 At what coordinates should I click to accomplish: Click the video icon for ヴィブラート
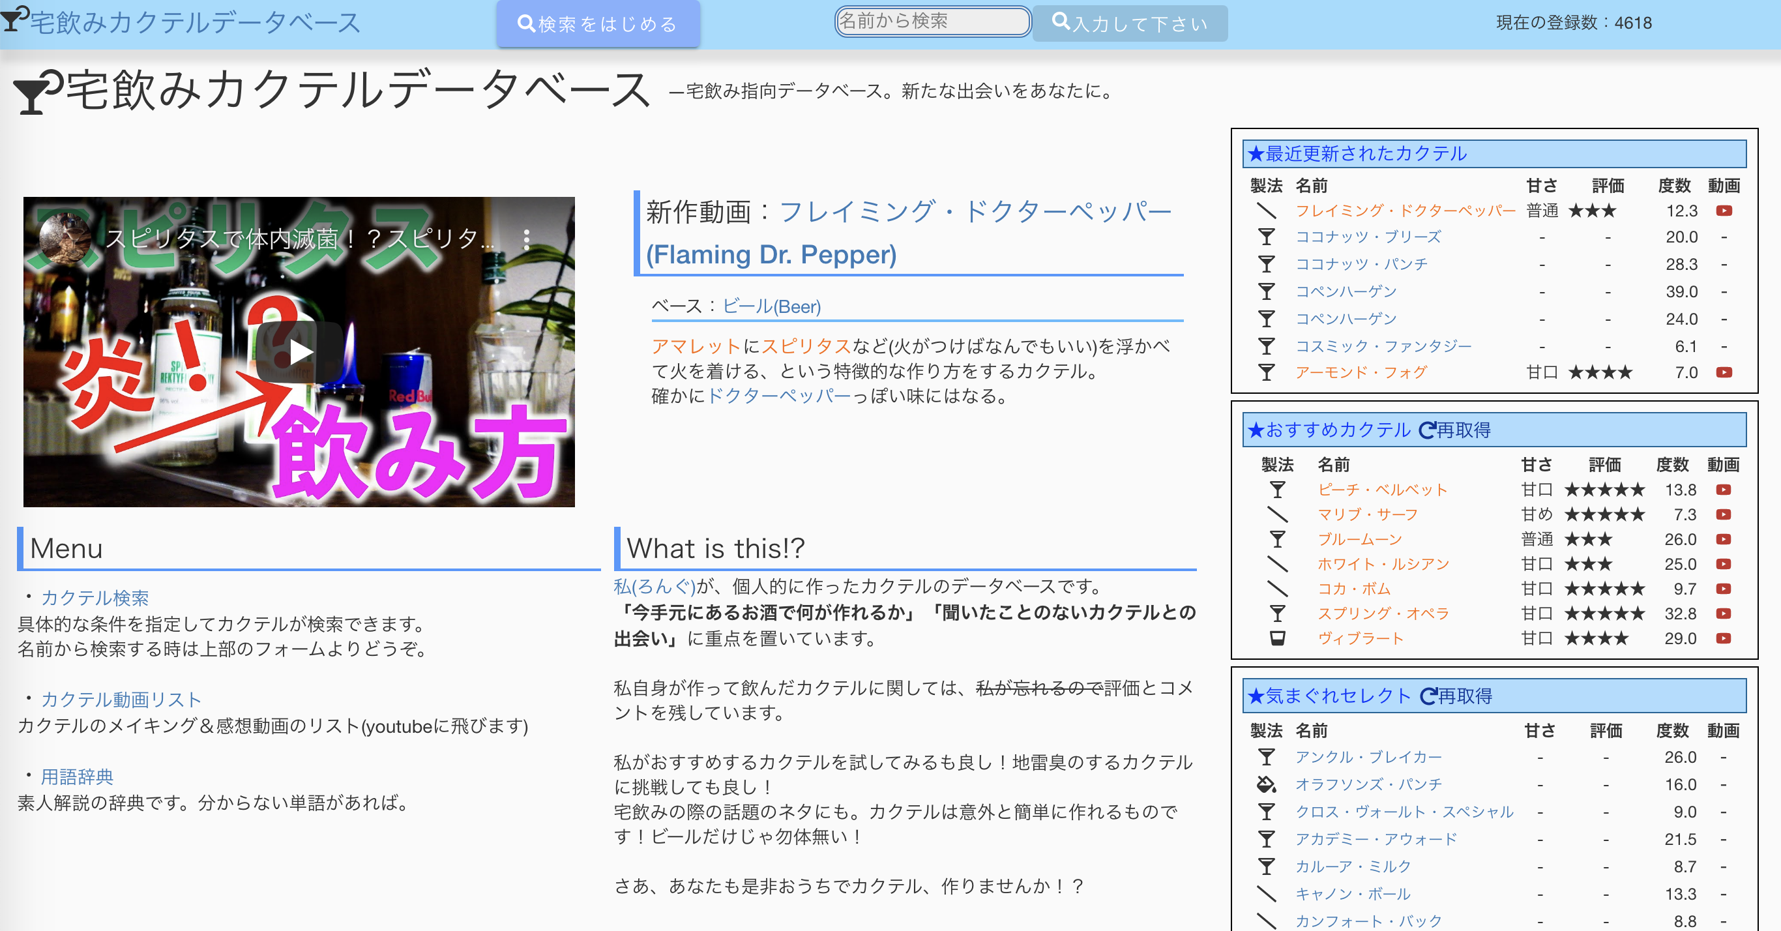(x=1723, y=638)
